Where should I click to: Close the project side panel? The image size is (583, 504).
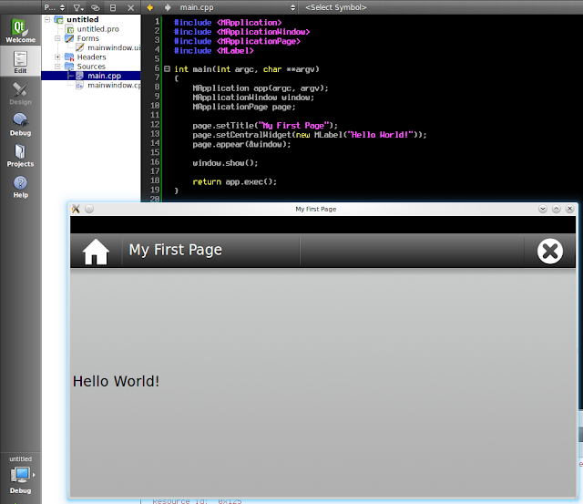tap(131, 7)
